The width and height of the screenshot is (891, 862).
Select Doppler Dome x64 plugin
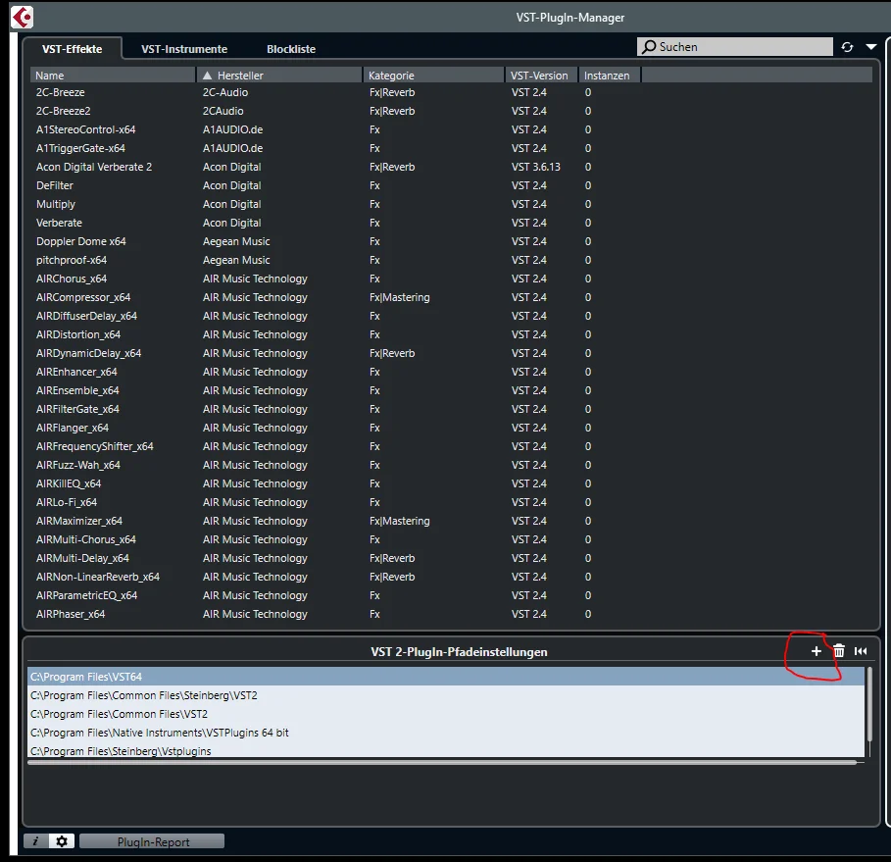(452, 241)
